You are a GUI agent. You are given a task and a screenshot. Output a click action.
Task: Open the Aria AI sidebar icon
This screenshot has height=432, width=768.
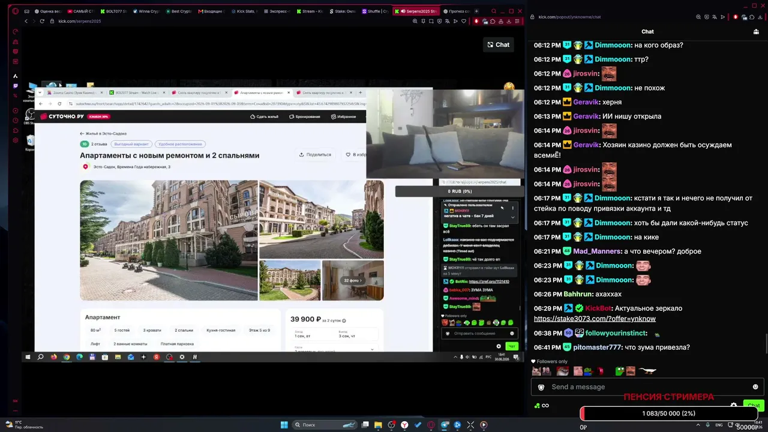coord(15,76)
